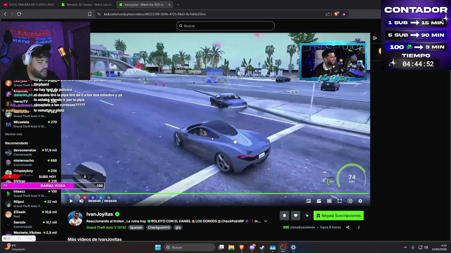The height and width of the screenshot is (253, 451).
Task: Open the Windows Start menu
Action: pos(158,247)
